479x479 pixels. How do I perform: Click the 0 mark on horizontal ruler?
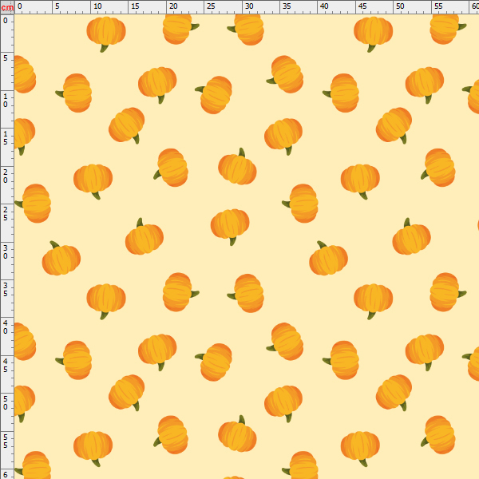19,6
